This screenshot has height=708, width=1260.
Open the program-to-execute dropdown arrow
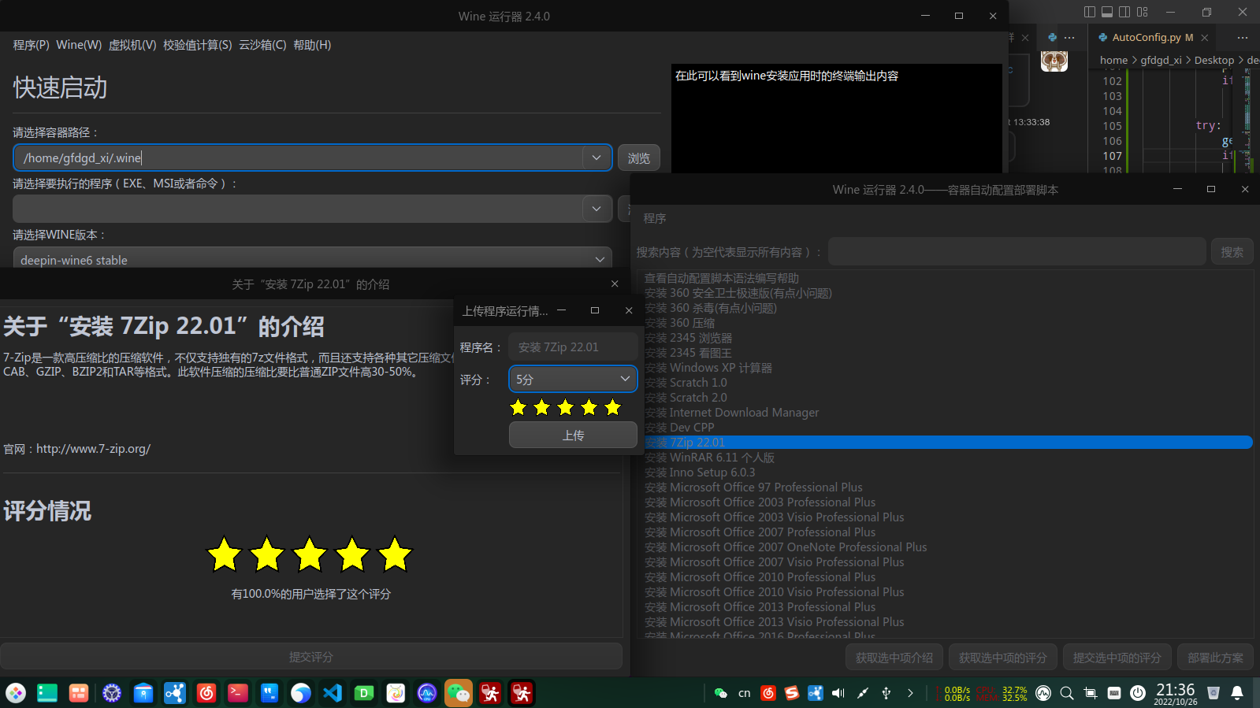tap(597, 209)
